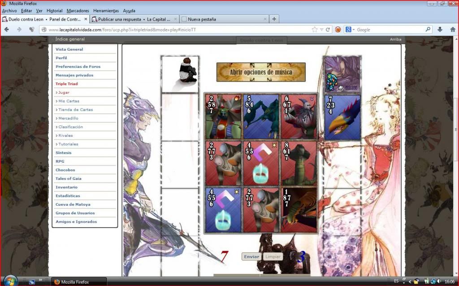Viewport: 459px width, 286px height.
Task: Close the Duelo contra Leon tab
Action: click(86, 19)
